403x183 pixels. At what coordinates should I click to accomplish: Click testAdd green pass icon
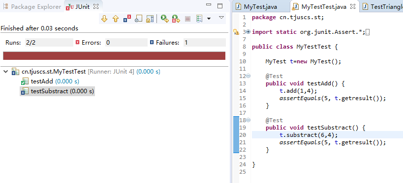25,82
